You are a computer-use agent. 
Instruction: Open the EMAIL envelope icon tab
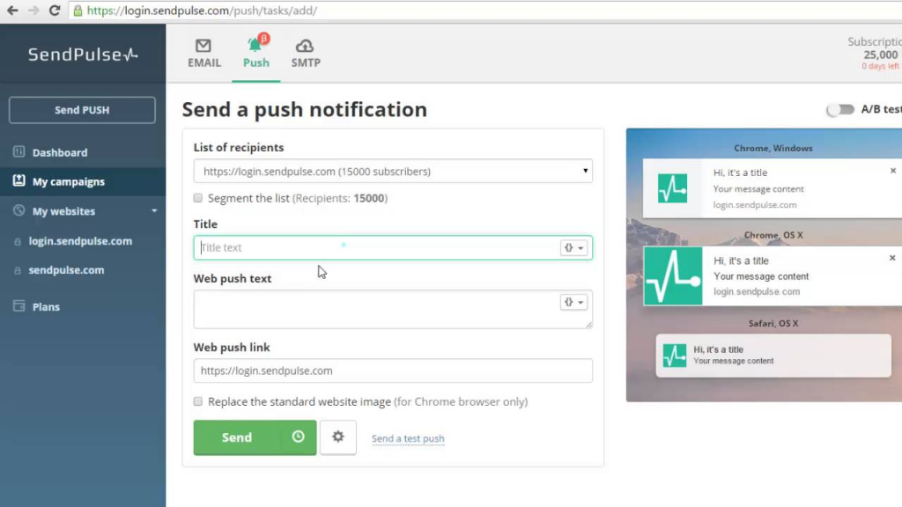203,46
